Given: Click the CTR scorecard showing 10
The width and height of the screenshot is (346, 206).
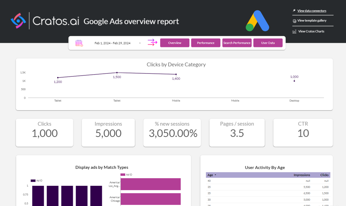Looking at the screenshot, I should 303,133.
